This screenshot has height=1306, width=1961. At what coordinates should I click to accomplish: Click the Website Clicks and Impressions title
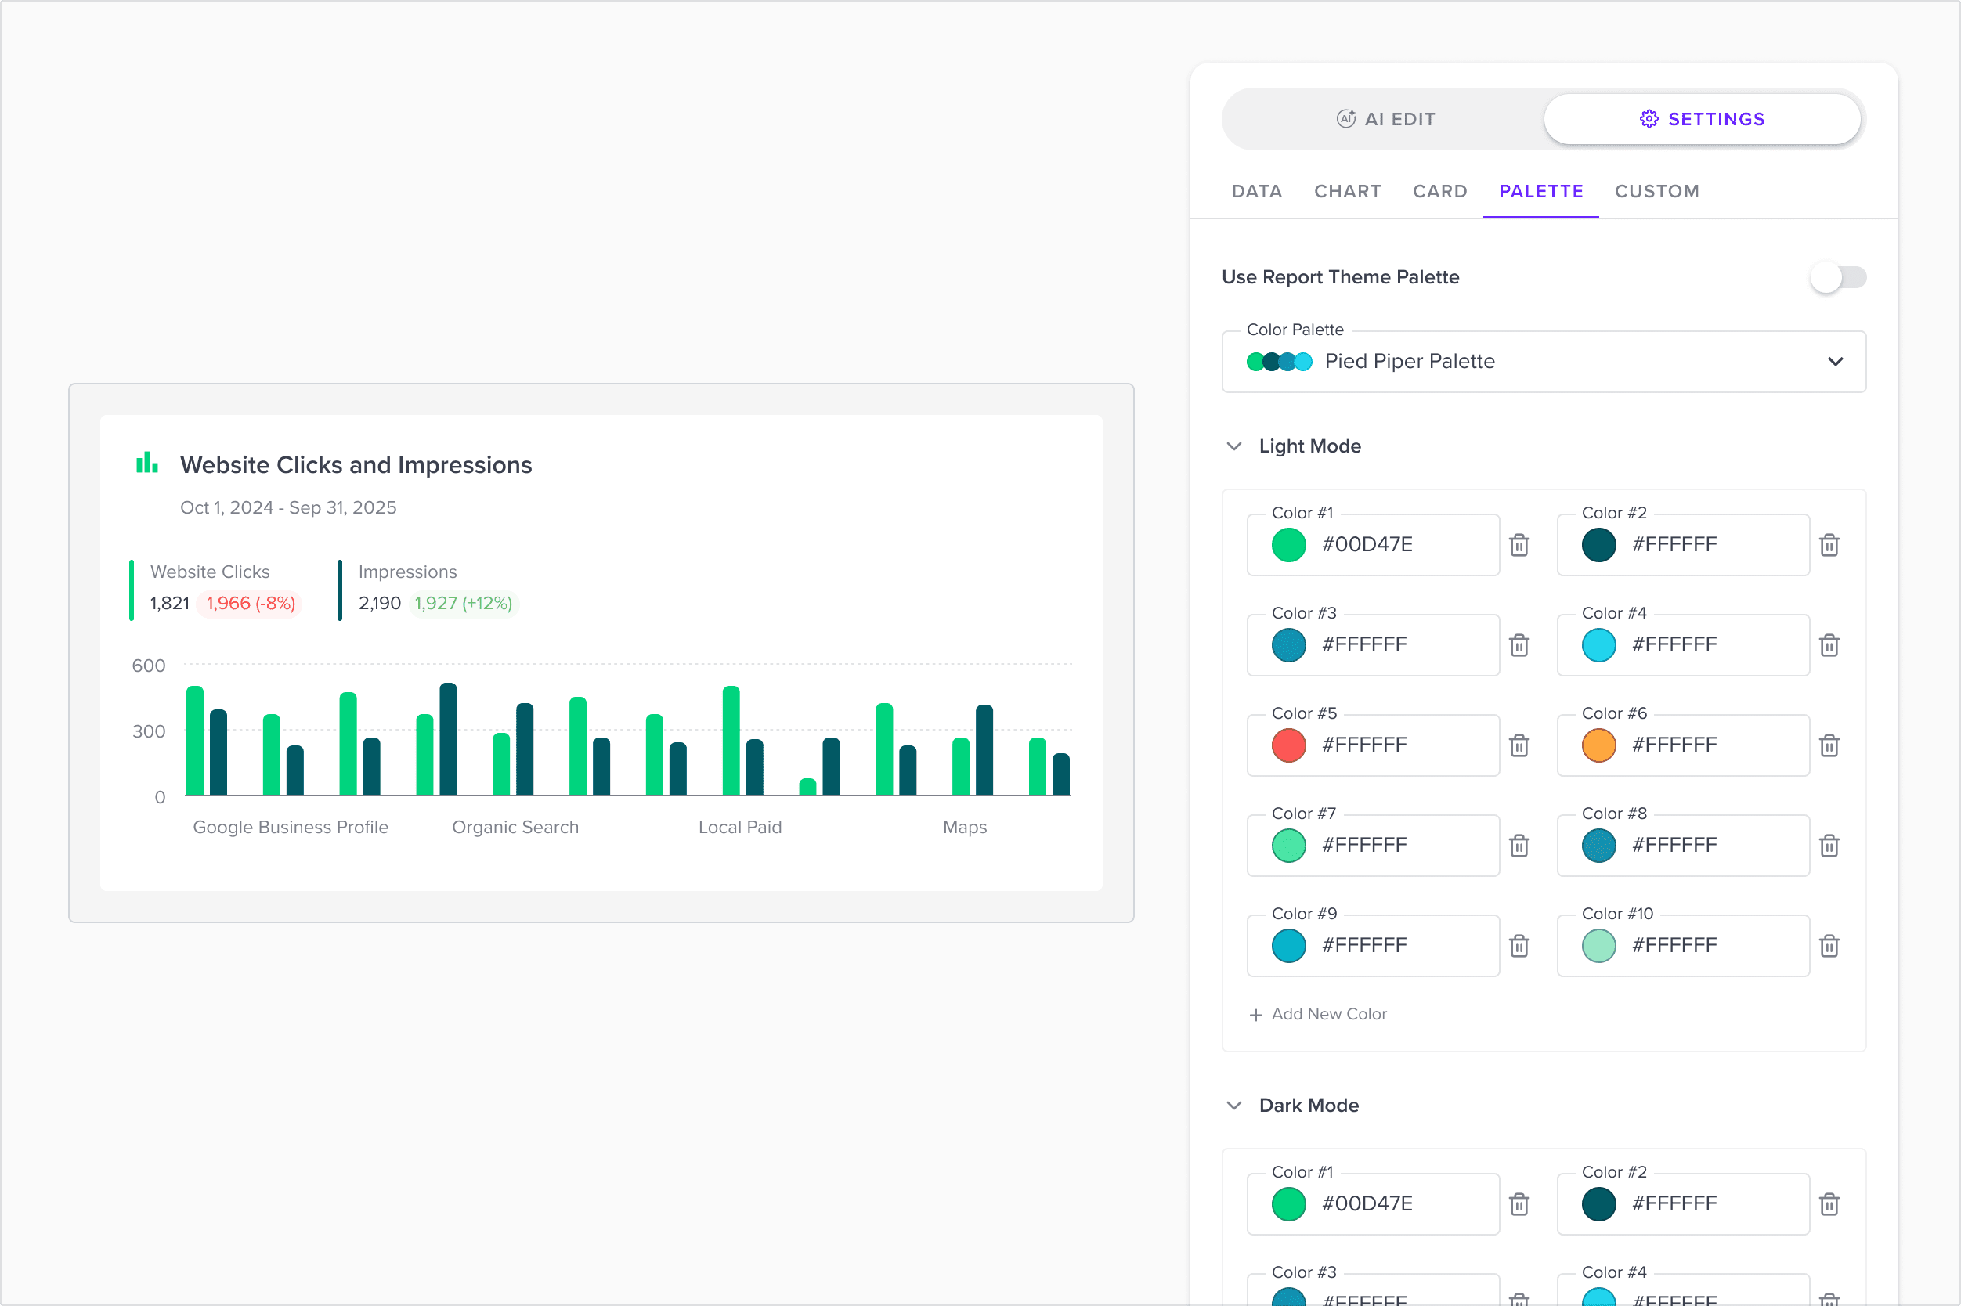point(356,465)
